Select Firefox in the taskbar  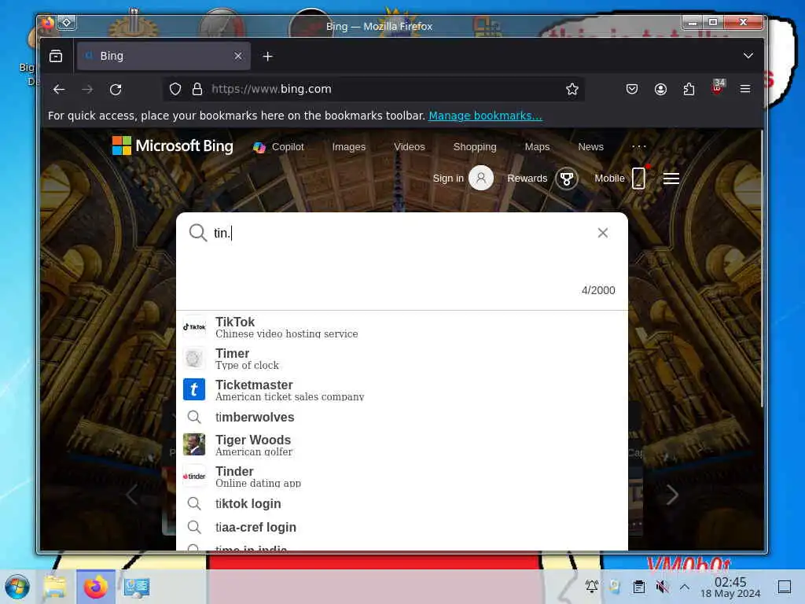pos(95,587)
